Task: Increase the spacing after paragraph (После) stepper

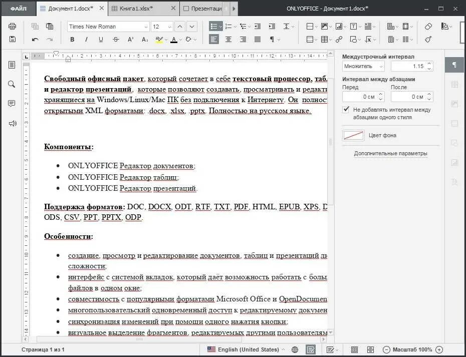Action: pyautogui.click(x=429, y=94)
